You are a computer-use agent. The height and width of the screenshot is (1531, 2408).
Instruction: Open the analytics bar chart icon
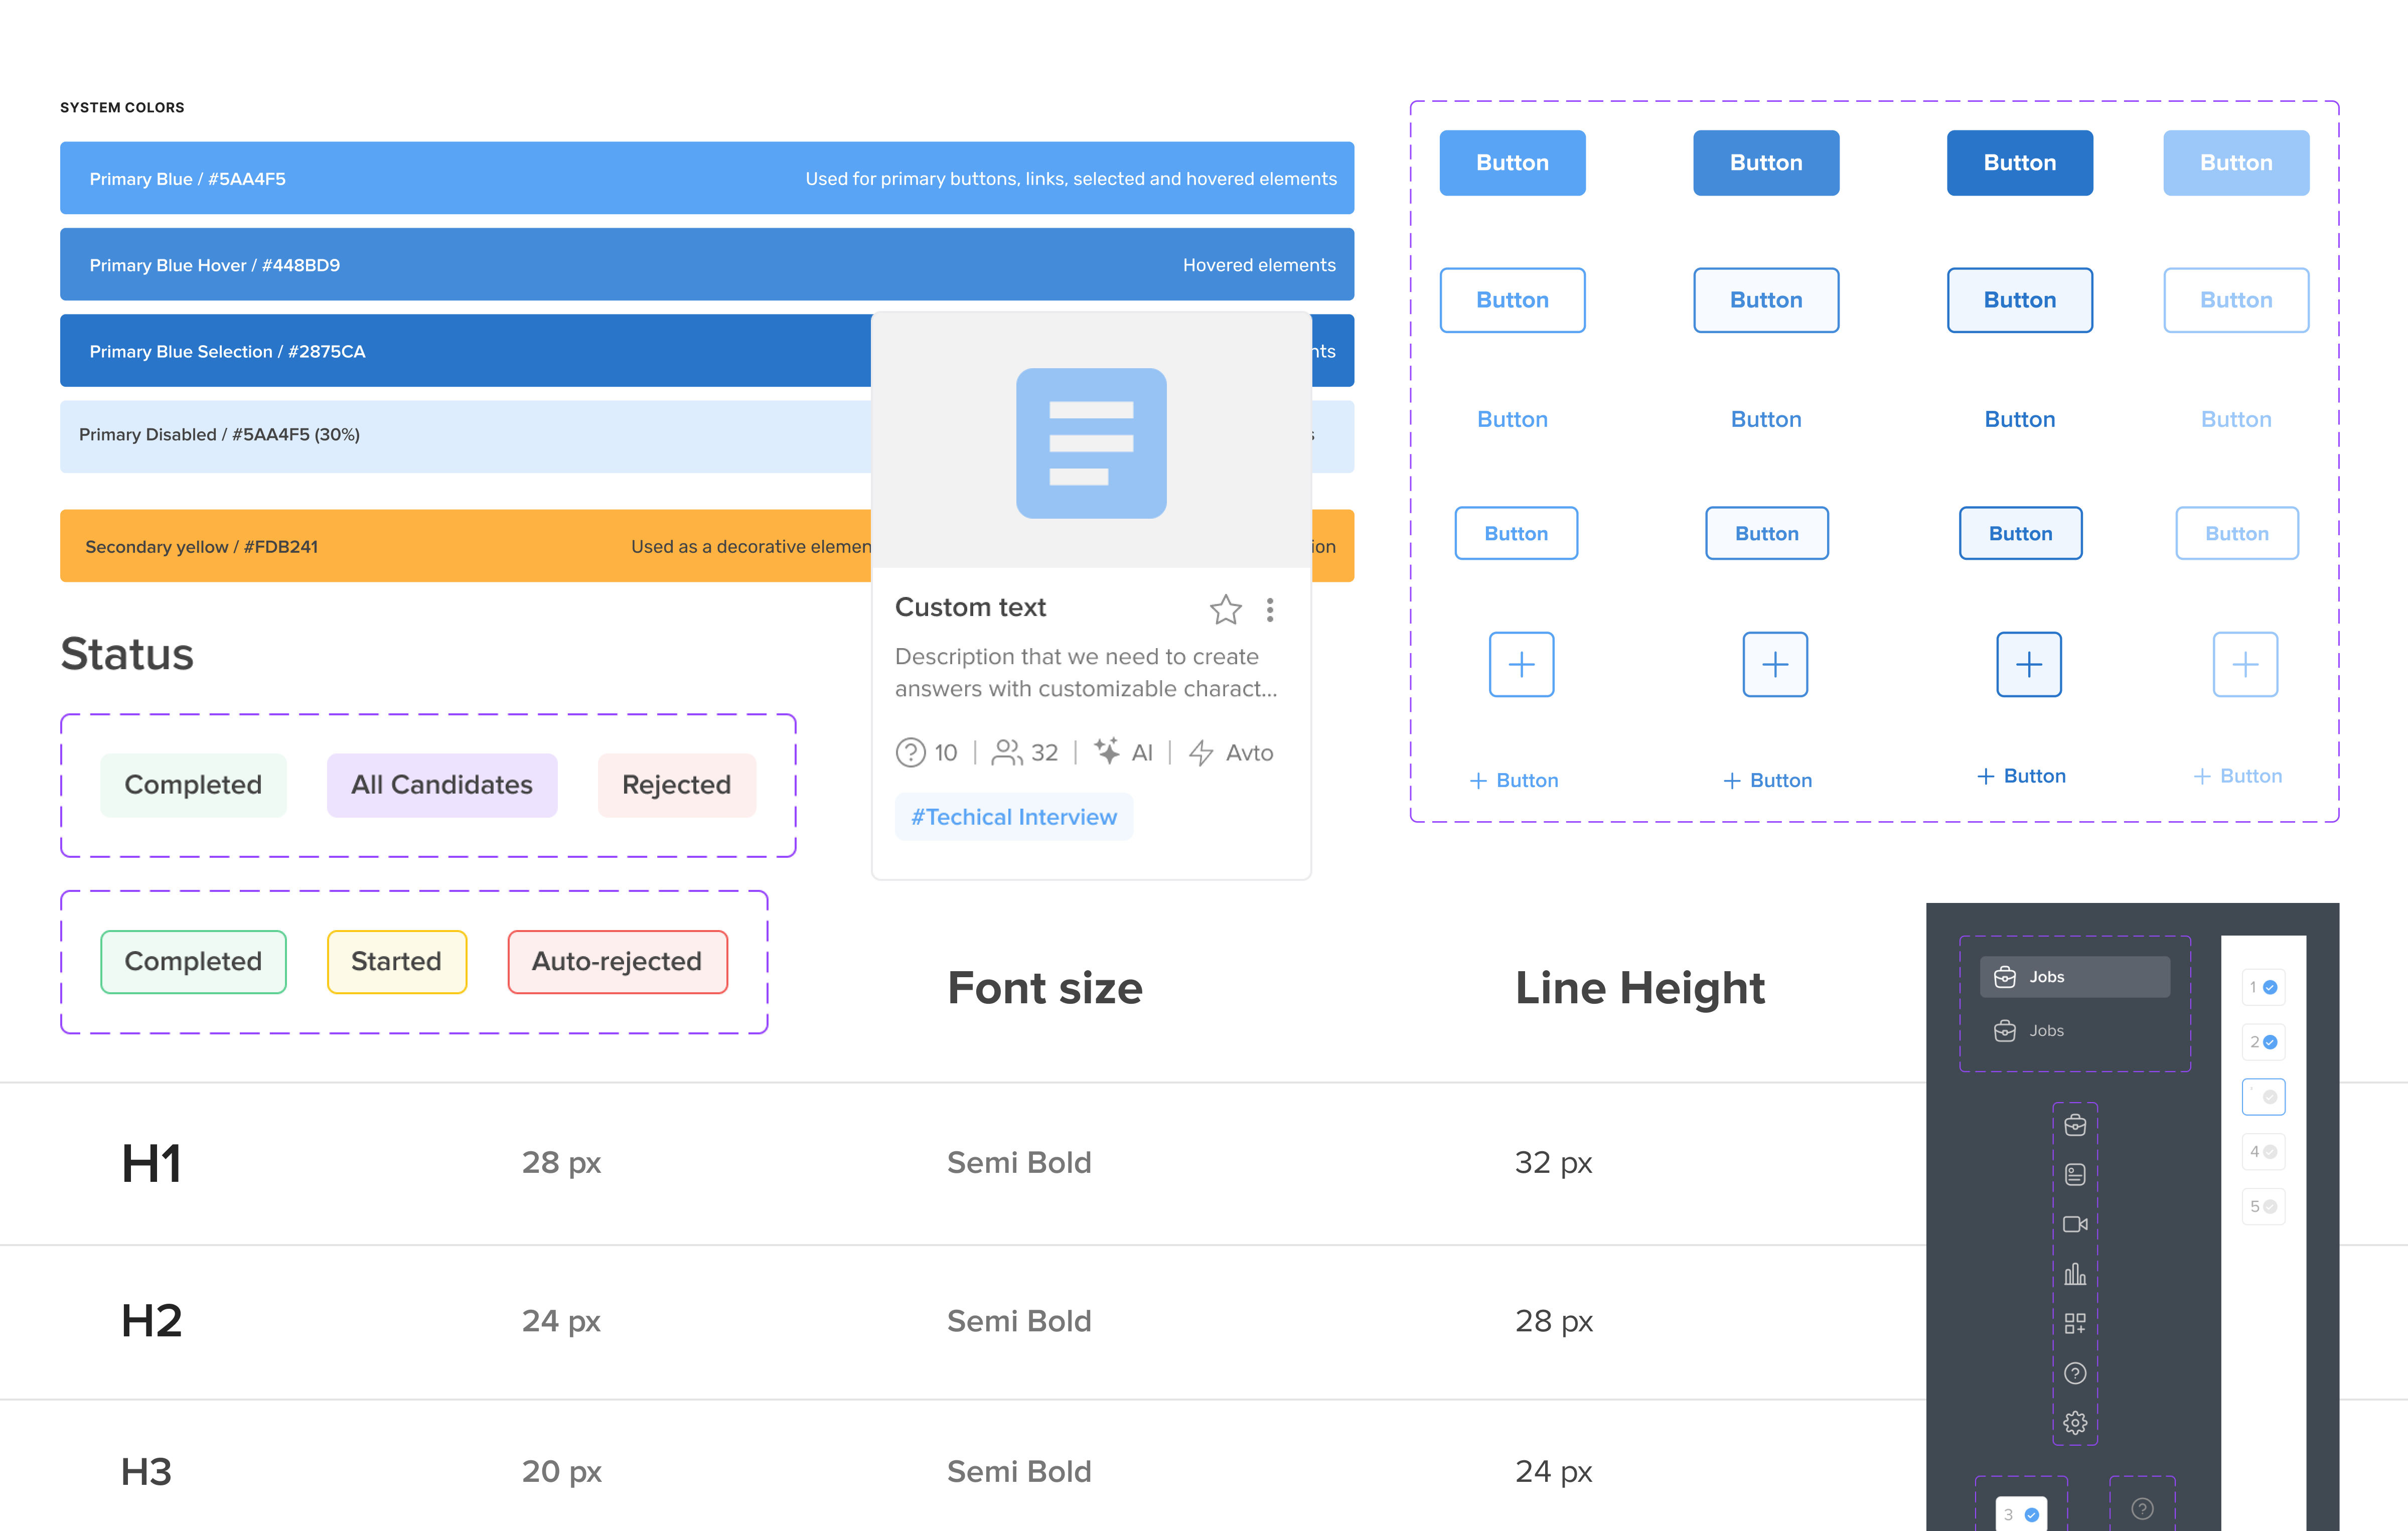pyautogui.click(x=2075, y=1274)
